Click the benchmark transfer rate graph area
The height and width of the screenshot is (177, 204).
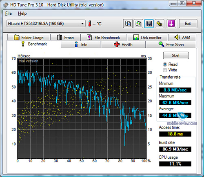click(82, 108)
